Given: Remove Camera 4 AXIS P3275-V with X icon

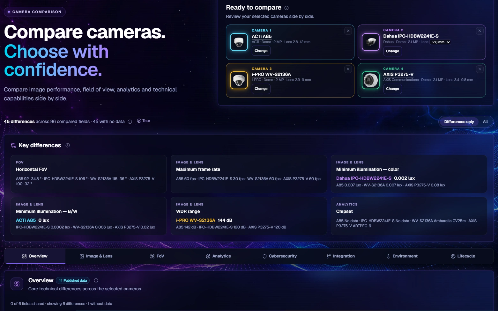Looking at the screenshot, I should (479, 69).
